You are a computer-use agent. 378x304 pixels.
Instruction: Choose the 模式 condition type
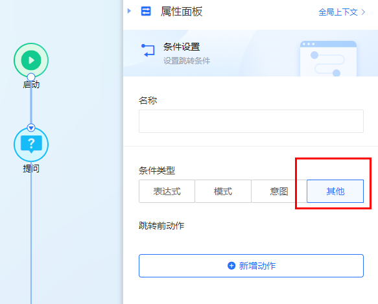tap(223, 191)
